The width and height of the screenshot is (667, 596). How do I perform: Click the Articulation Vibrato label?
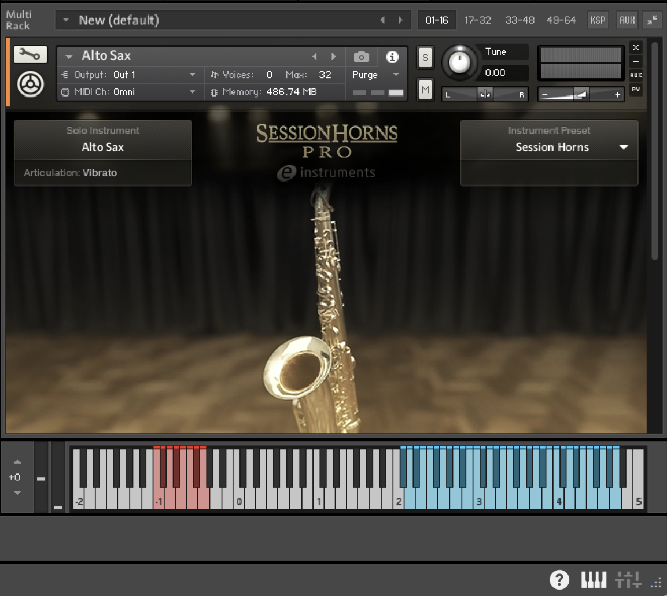tap(70, 173)
